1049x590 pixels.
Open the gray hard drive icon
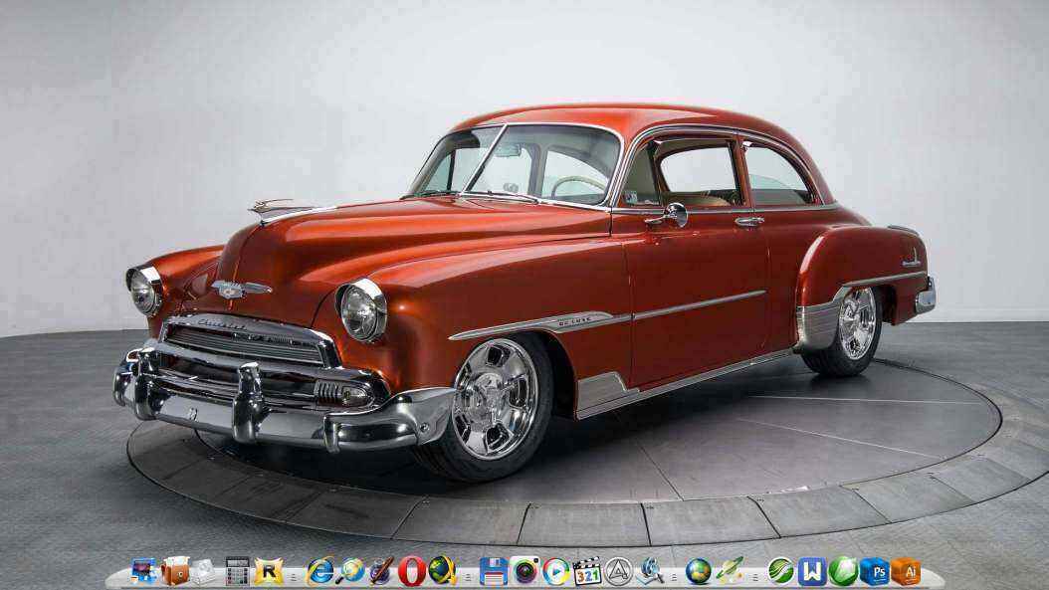click(203, 572)
